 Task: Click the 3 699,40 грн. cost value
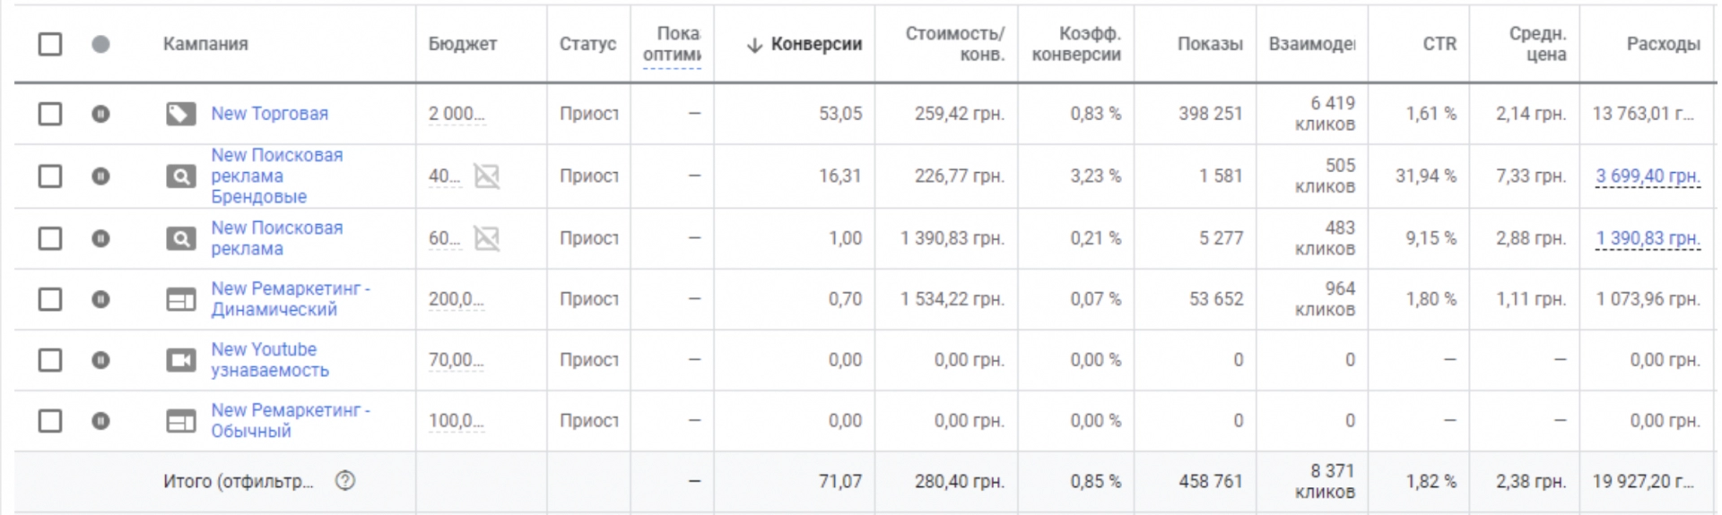[1648, 176]
